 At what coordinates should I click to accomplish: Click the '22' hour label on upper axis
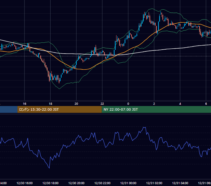(102, 104)
